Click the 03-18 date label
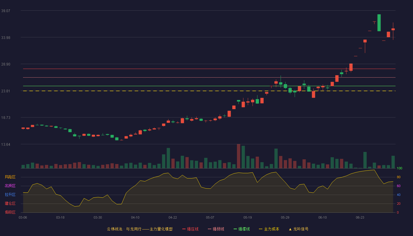The width and height of the screenshot is (413, 236). click(x=60, y=217)
